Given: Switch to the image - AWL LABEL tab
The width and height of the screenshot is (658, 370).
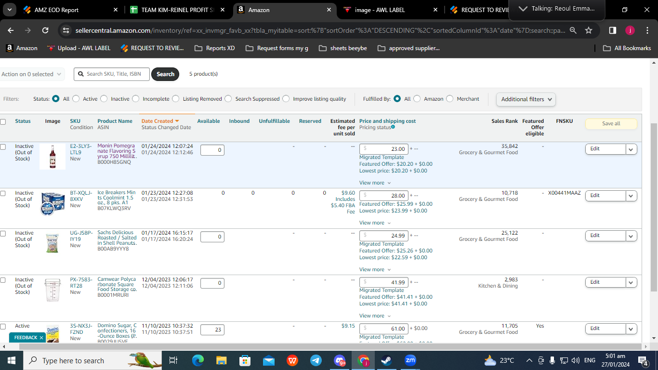Looking at the screenshot, I should 390,10.
